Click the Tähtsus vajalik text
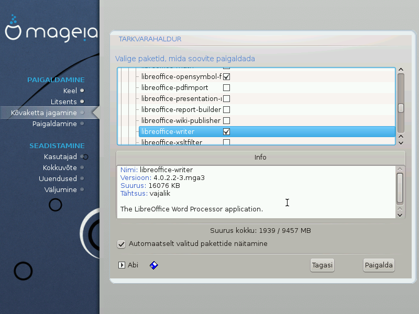Screen dimensions: 419x314 point(145,194)
